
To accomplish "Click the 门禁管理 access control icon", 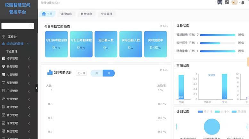I will [x=4, y=91].
